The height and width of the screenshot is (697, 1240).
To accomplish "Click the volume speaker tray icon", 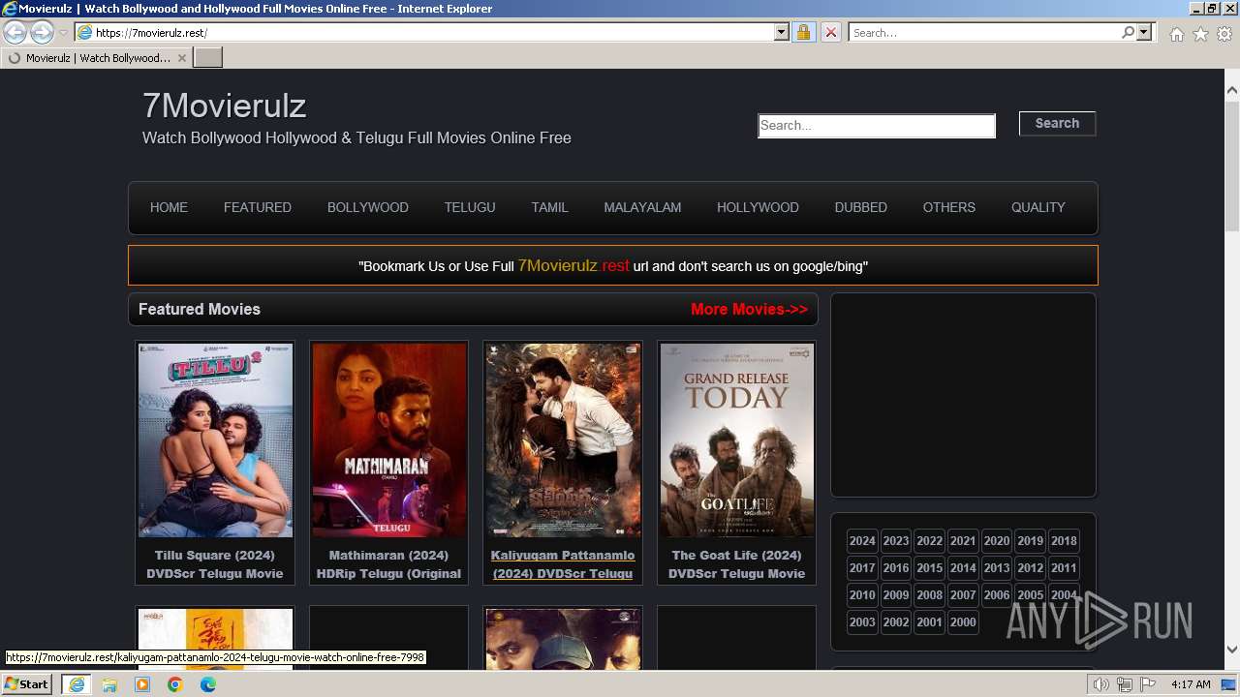I will tap(1101, 684).
